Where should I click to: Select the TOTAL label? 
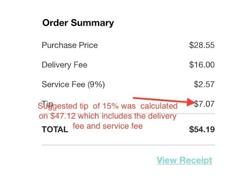point(55,129)
